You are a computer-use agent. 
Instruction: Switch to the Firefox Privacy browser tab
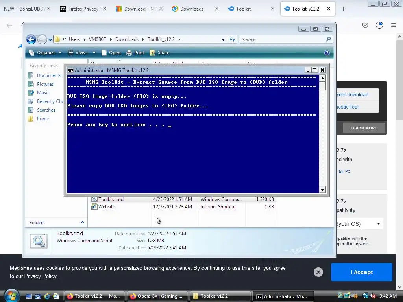83,9
